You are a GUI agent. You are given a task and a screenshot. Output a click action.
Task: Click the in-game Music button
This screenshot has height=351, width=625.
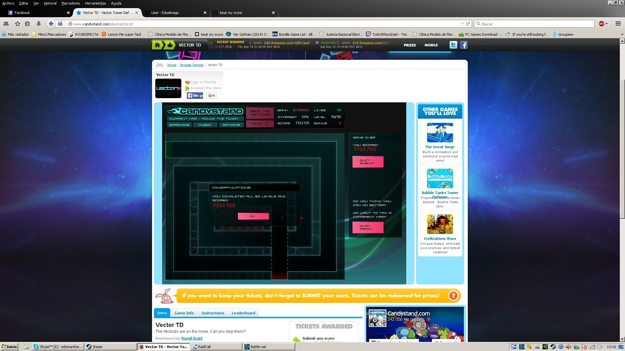[205, 125]
